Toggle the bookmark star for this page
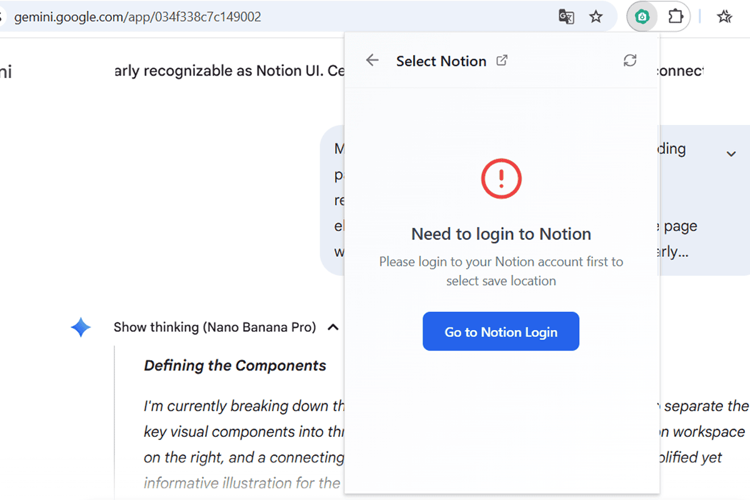This screenshot has width=750, height=500. point(596,17)
